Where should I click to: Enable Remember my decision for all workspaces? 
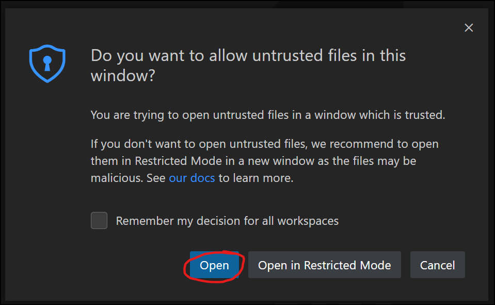[x=99, y=221]
